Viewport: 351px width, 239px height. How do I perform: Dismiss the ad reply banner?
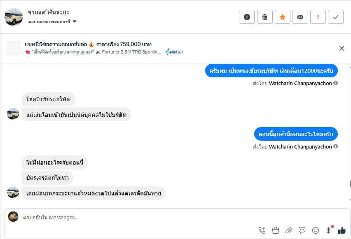[x=342, y=48]
